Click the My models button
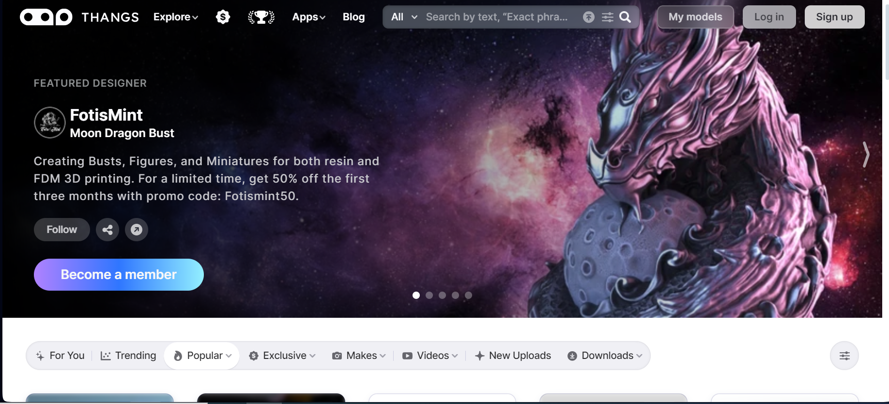Screen dimensions: 889x404 [x=695, y=17]
